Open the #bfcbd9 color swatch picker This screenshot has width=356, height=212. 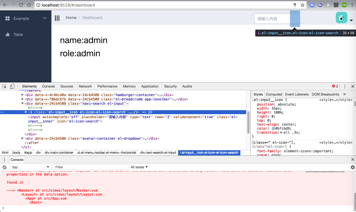coord(273,129)
